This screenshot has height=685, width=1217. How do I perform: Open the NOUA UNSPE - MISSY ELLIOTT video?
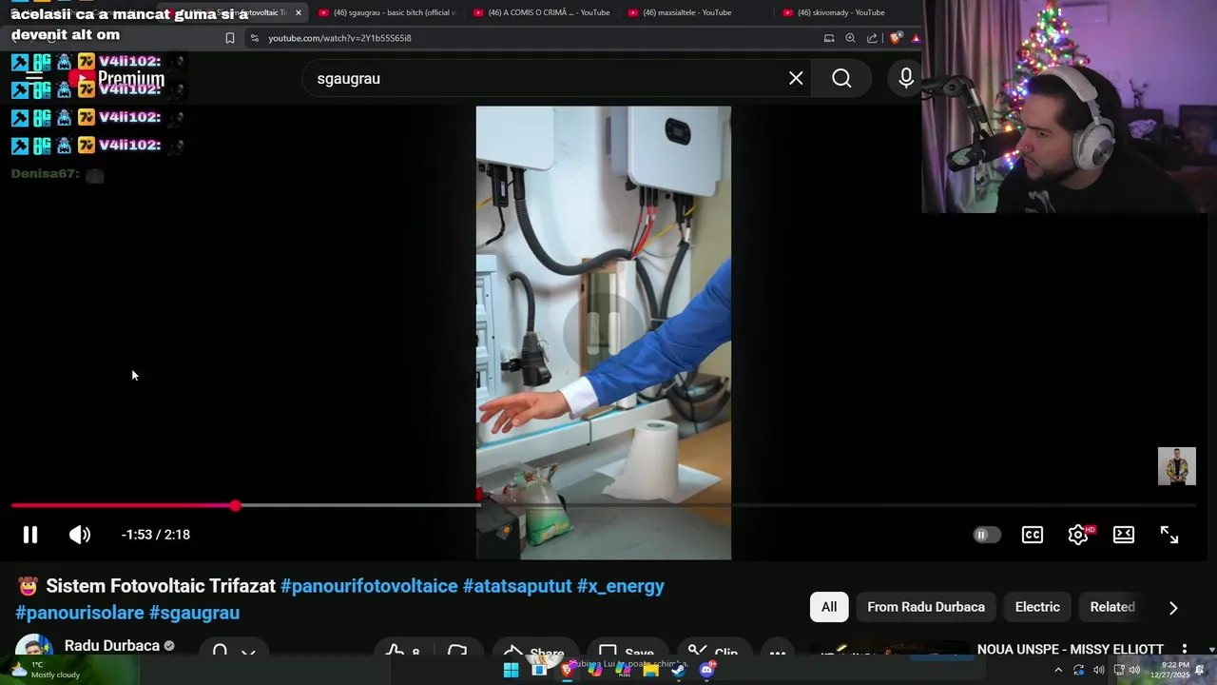tap(1071, 649)
